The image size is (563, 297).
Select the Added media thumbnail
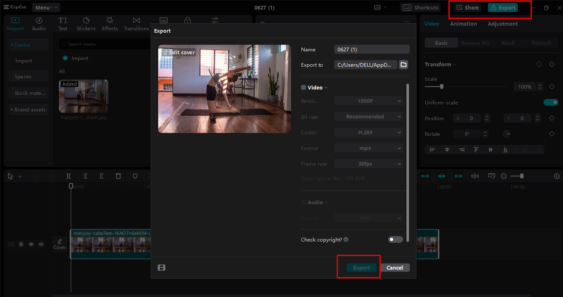click(x=84, y=96)
